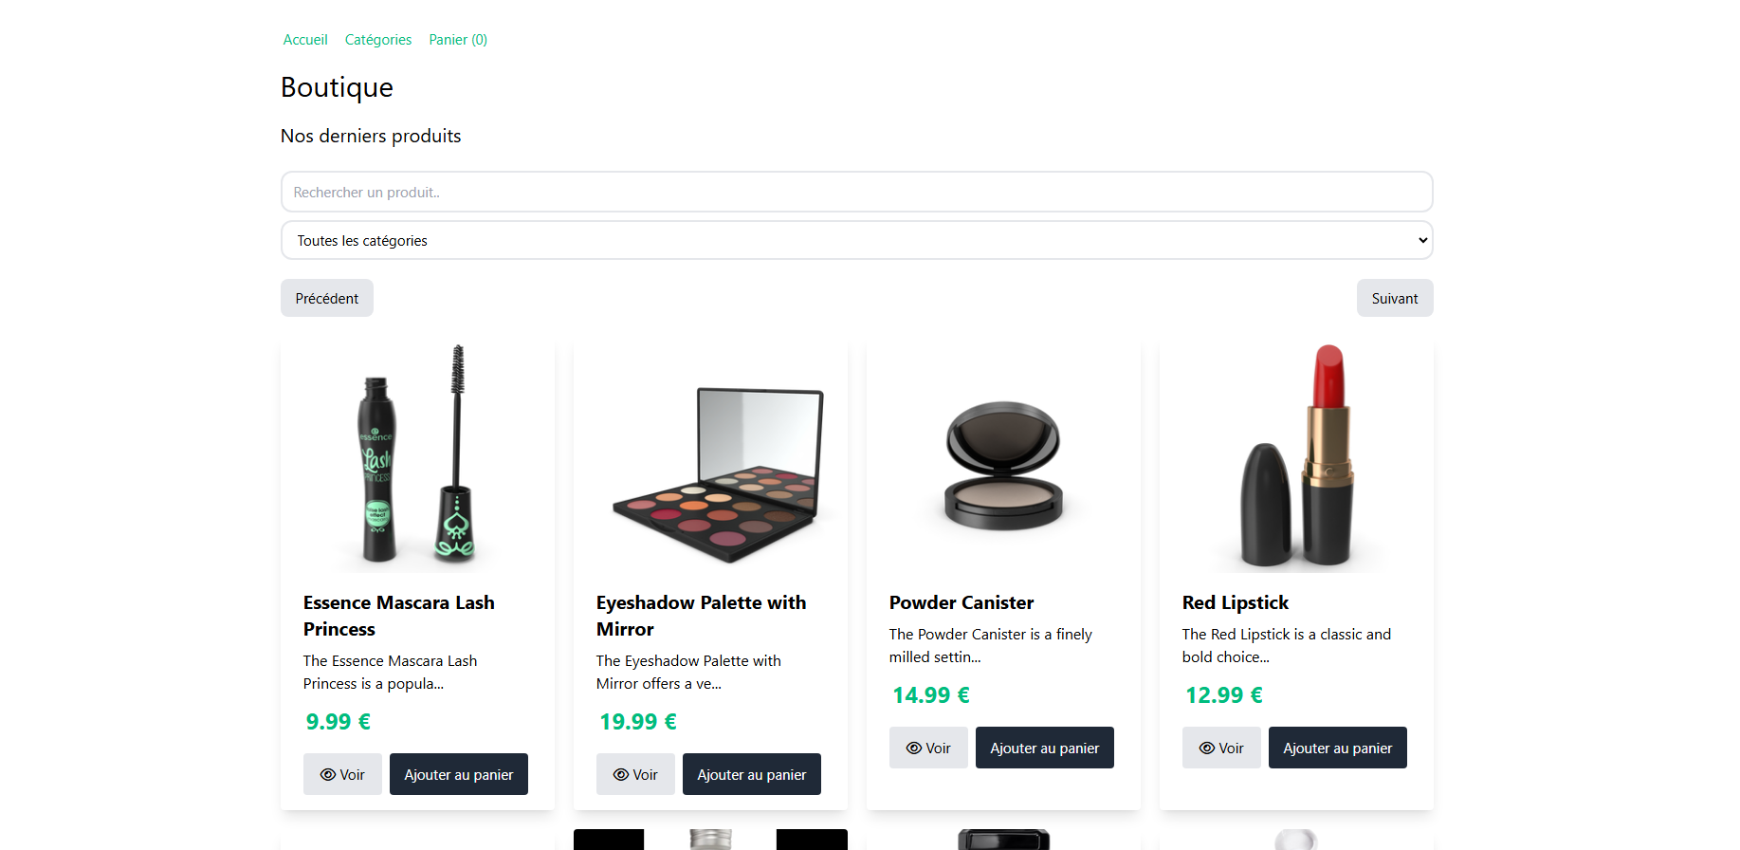
Task: Click the Eyeshadow Palette product image
Action: pos(709,458)
